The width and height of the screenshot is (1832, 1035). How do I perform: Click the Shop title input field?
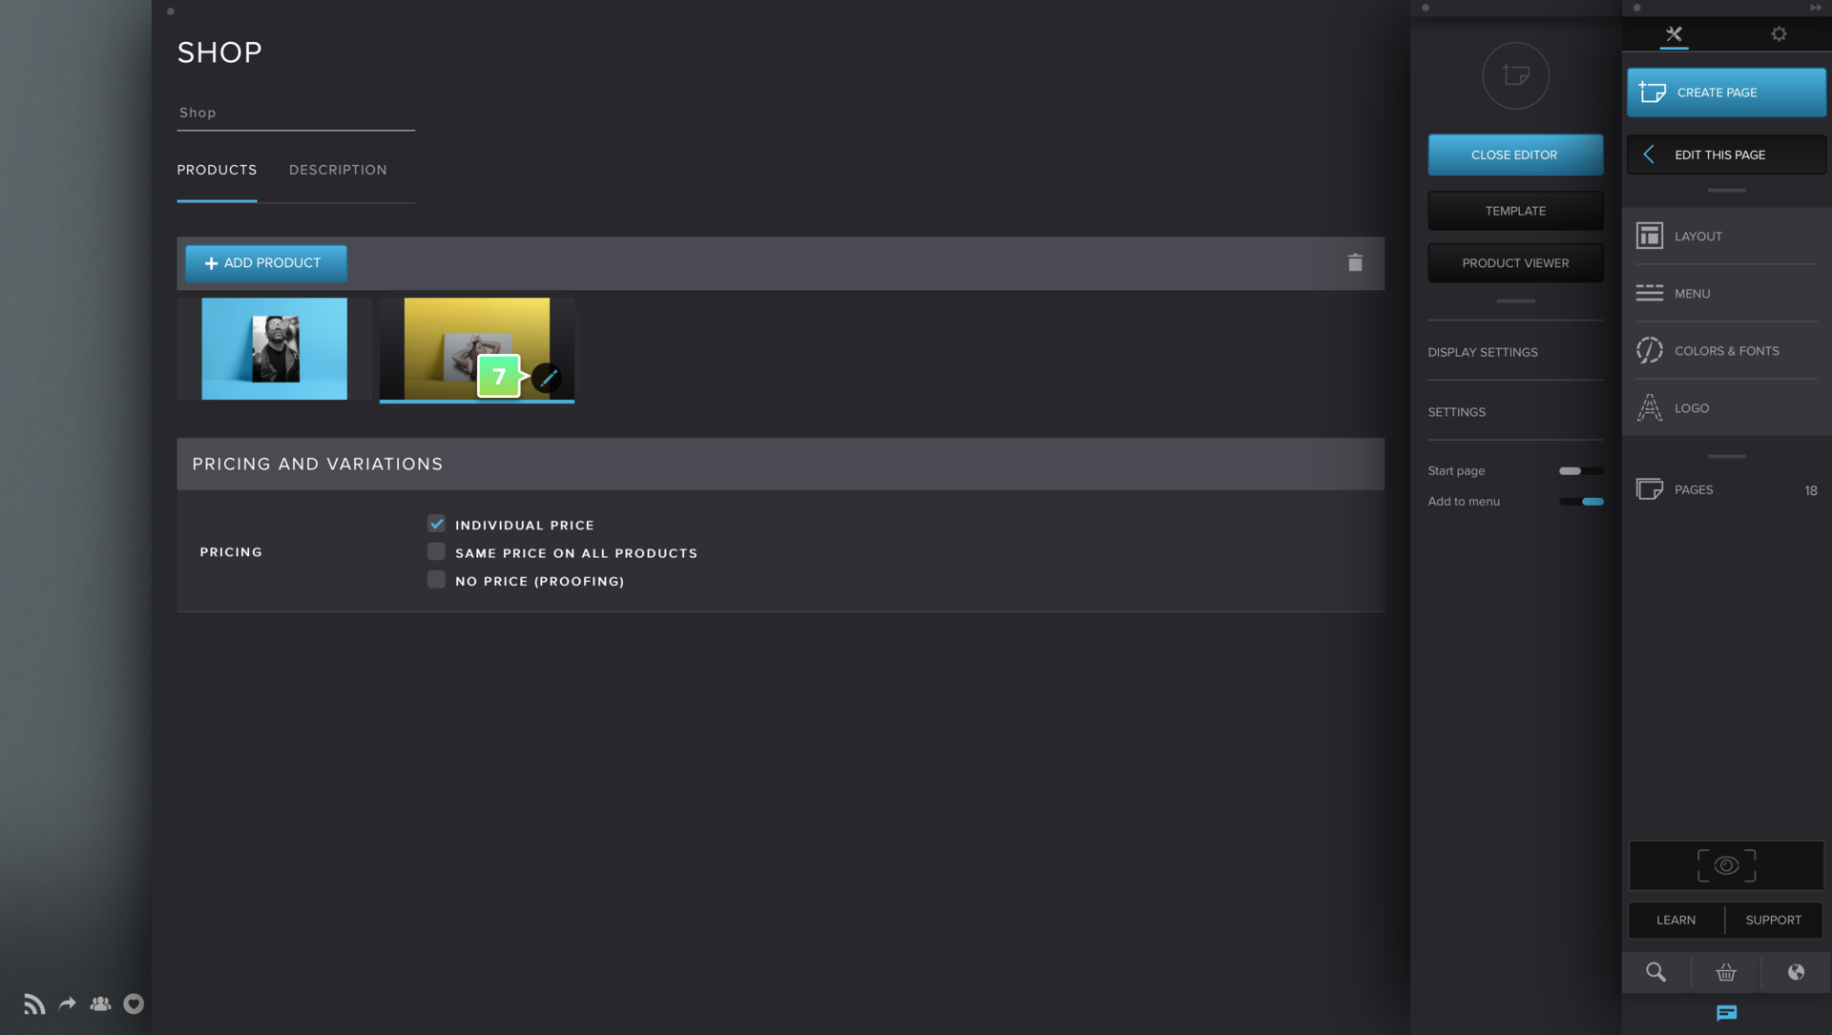point(296,113)
